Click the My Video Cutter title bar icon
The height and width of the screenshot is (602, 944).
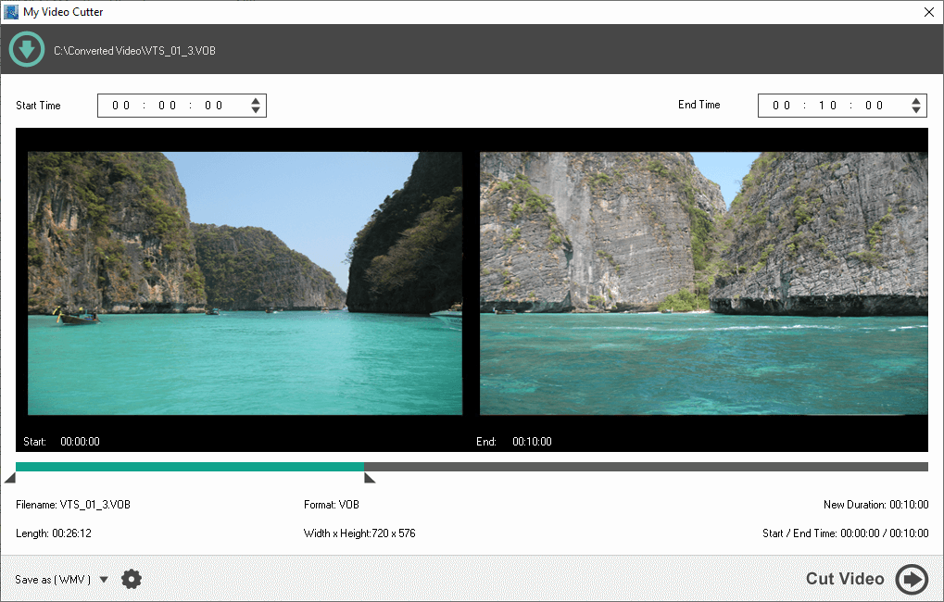point(11,12)
